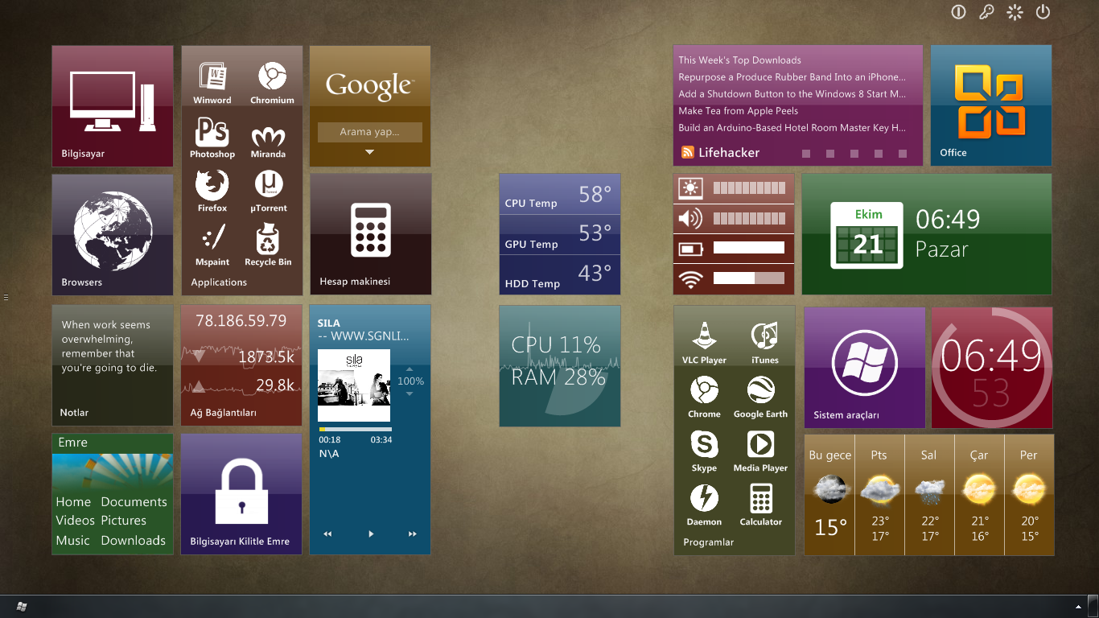The width and height of the screenshot is (1099, 618).
Task: Select the Pts weather day
Action: tap(879, 495)
